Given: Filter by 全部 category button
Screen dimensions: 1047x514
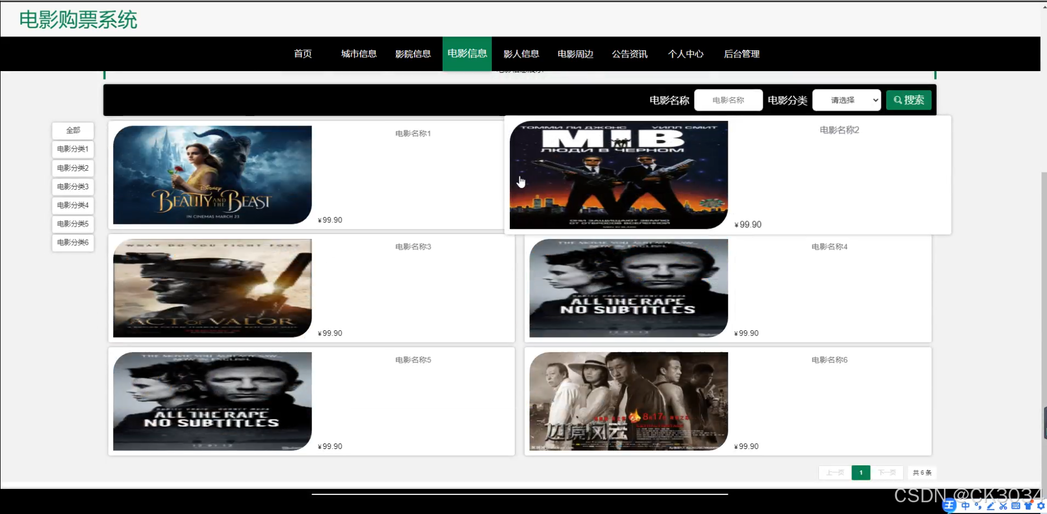Looking at the screenshot, I should point(73,130).
